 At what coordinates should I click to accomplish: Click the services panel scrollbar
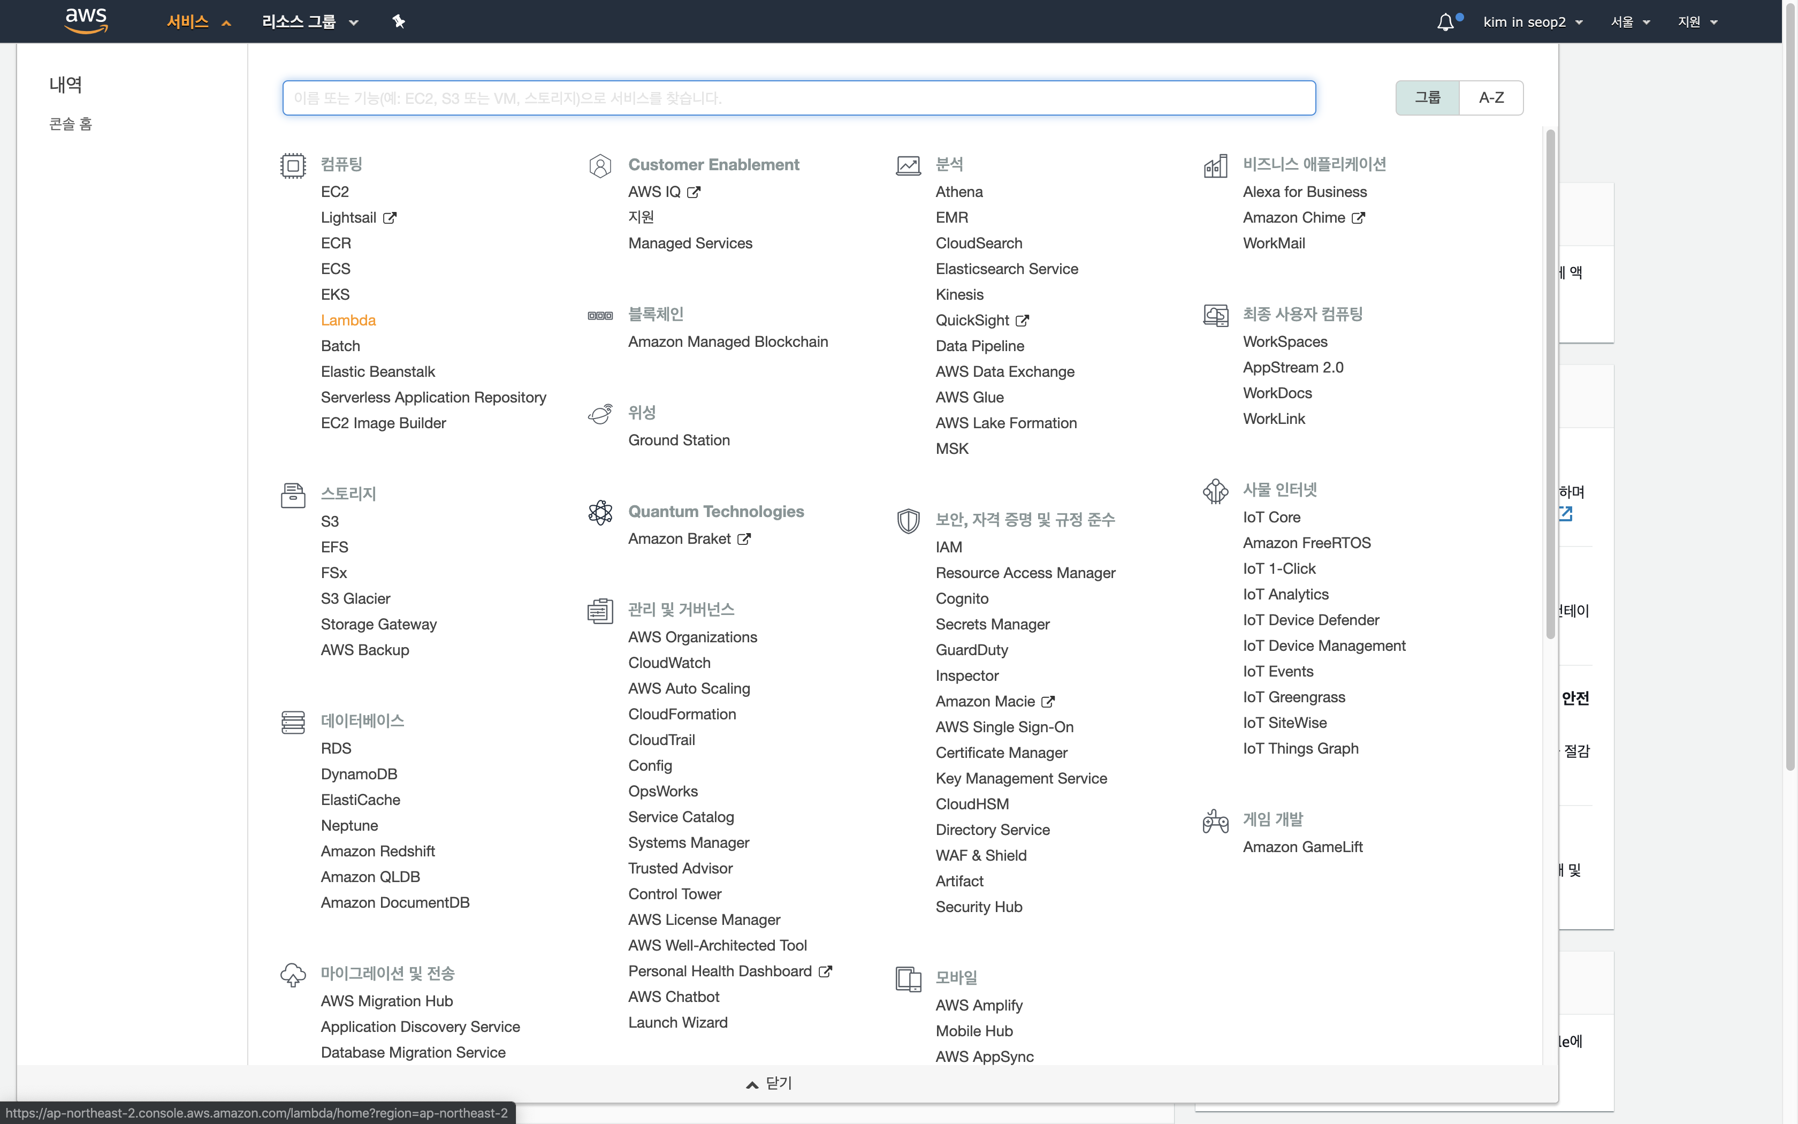pos(1550,384)
